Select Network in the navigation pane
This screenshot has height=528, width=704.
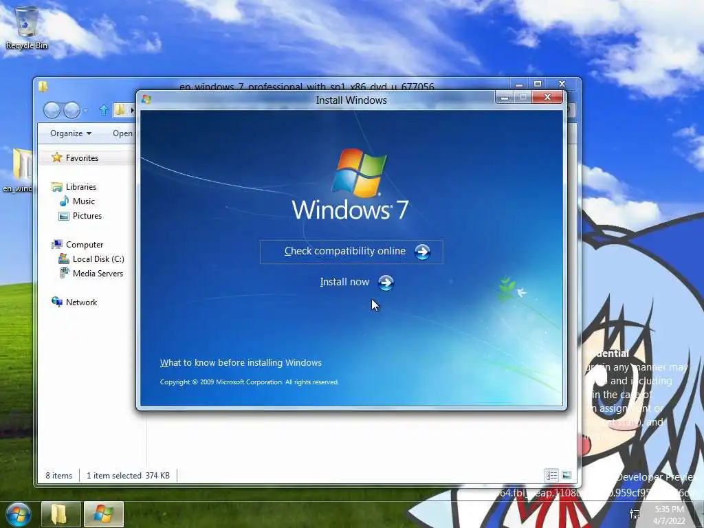(81, 302)
